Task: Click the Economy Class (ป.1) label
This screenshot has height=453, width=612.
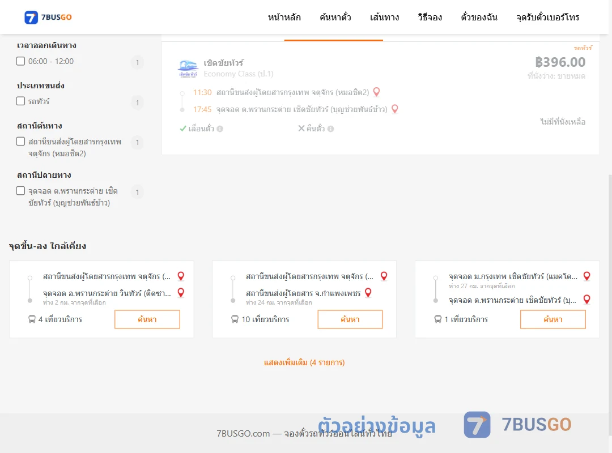Action: pos(239,74)
